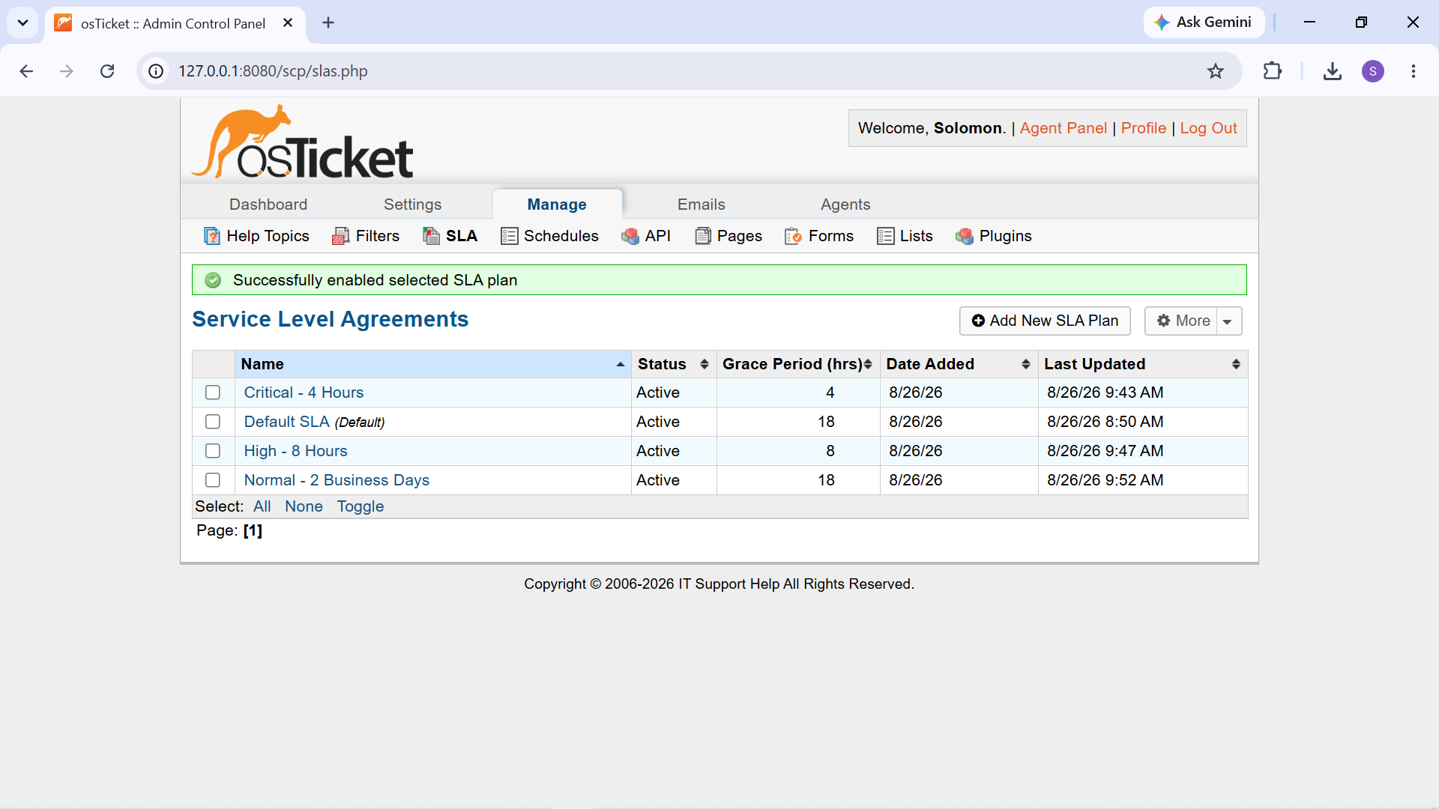Screen dimensions: 1439x809
Task: Open the Chrome profile avatar
Action: coord(1372,71)
